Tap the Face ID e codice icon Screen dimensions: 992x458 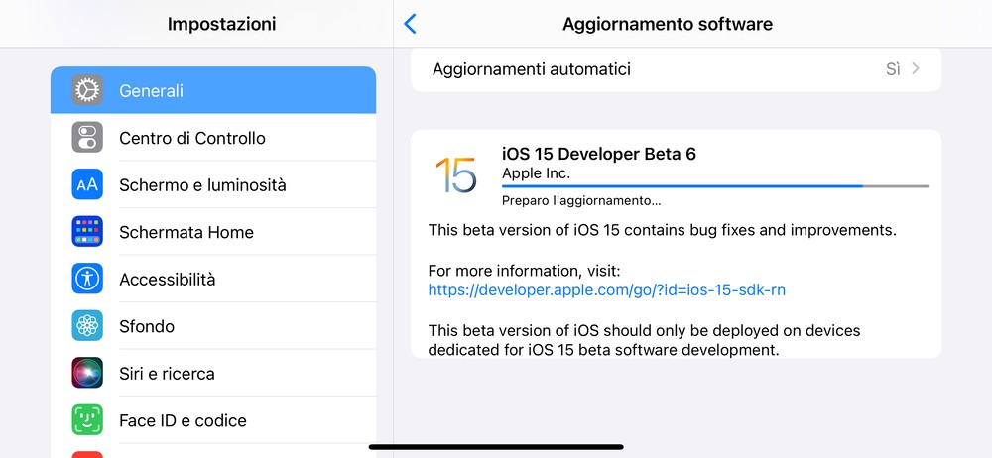click(87, 420)
